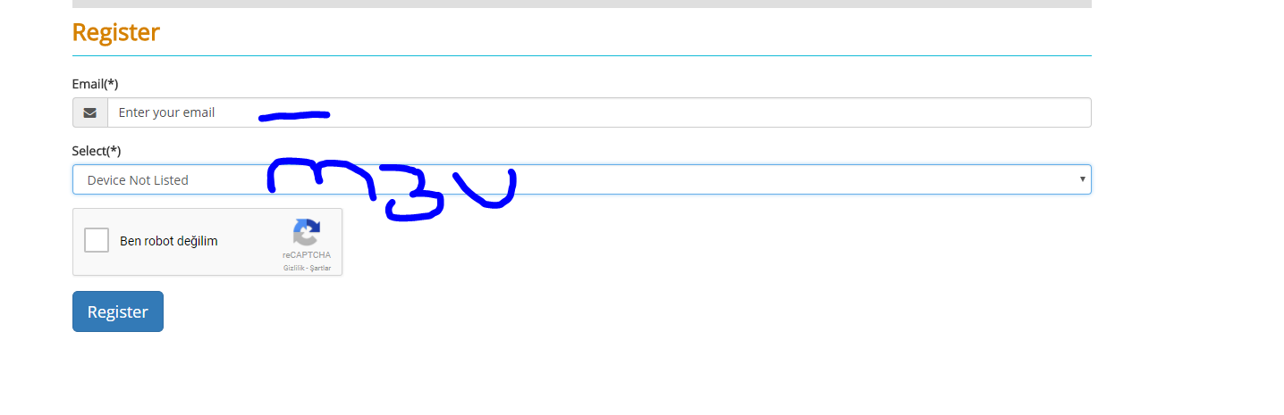The image size is (1284, 415).
Task: Click the reCAPTCHA arrows logo
Action: pos(307,233)
